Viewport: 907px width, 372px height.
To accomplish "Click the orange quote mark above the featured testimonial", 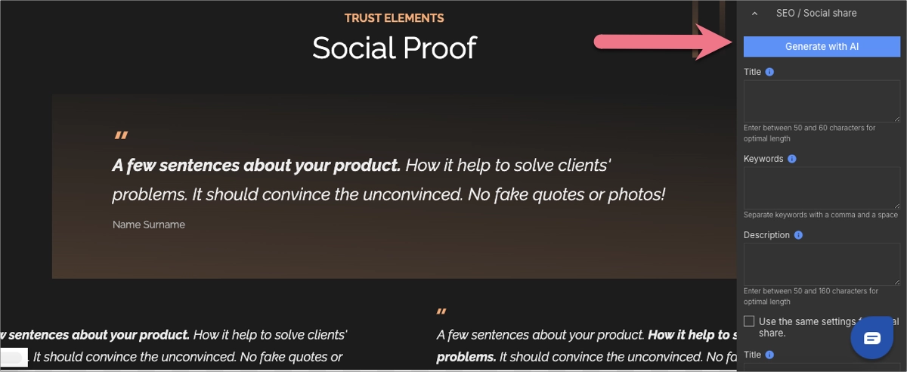I will pyautogui.click(x=120, y=137).
